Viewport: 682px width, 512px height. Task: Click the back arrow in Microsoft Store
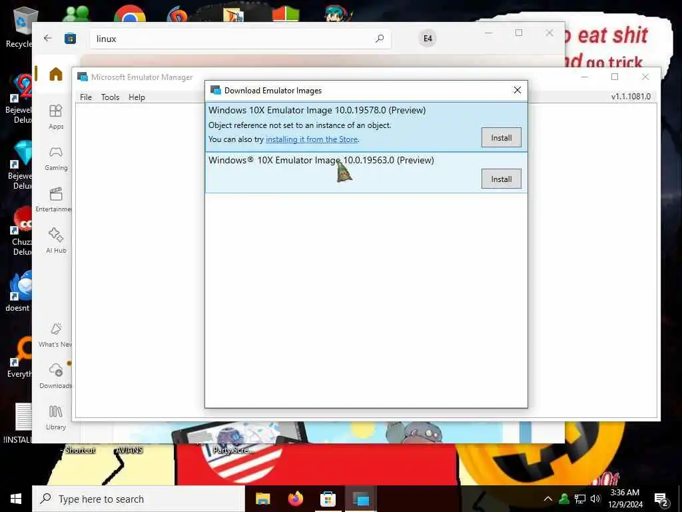pyautogui.click(x=48, y=38)
